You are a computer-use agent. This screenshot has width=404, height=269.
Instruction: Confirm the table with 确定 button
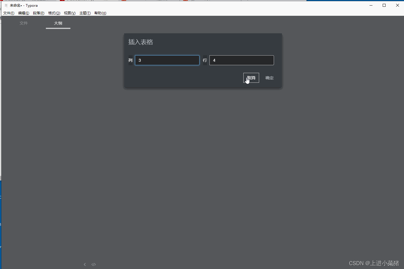point(269,78)
